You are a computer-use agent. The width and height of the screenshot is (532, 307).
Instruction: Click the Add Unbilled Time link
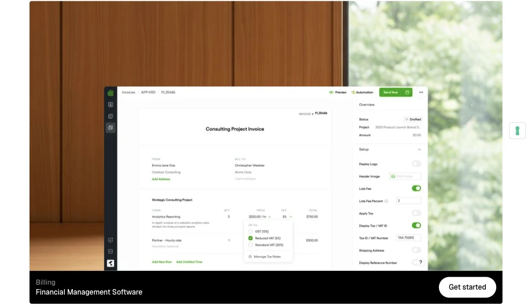pyautogui.click(x=189, y=262)
